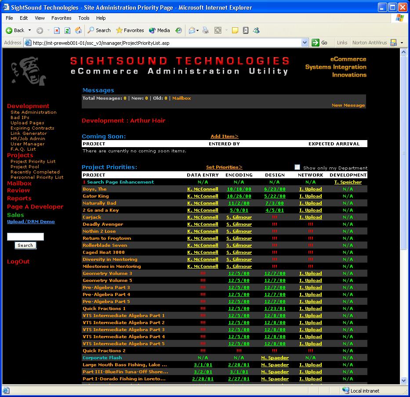The image size is (410, 397).
Task: Open the Project Pool sidebar link
Action: click(25, 167)
